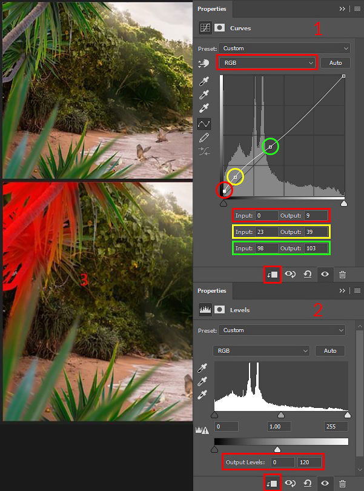364x491 pixels.
Task: Click the smooth curve values icon
Action: (204, 152)
